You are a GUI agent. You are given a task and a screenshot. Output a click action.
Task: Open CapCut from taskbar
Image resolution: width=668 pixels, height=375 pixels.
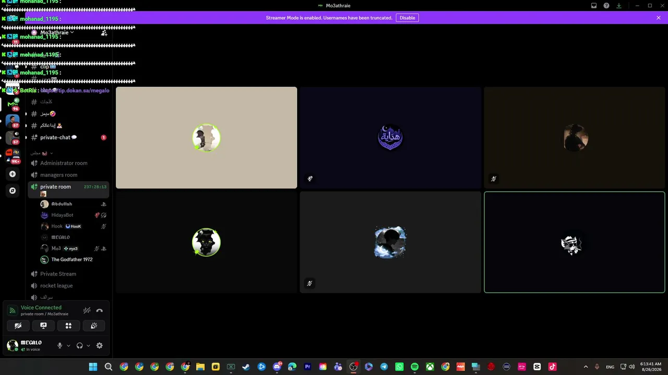pos(537,367)
